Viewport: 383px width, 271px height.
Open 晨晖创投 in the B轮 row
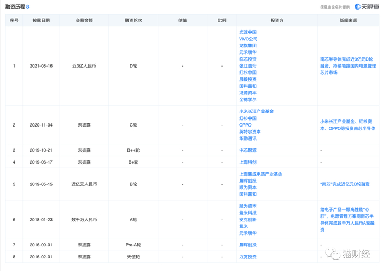(248, 180)
